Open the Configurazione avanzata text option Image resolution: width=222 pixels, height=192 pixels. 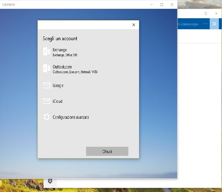(x=71, y=117)
